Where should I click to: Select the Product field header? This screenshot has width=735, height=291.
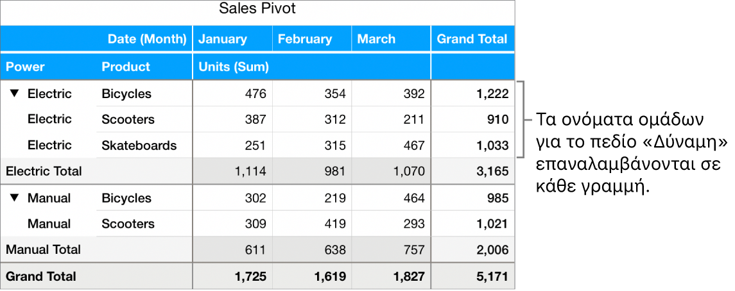126,67
